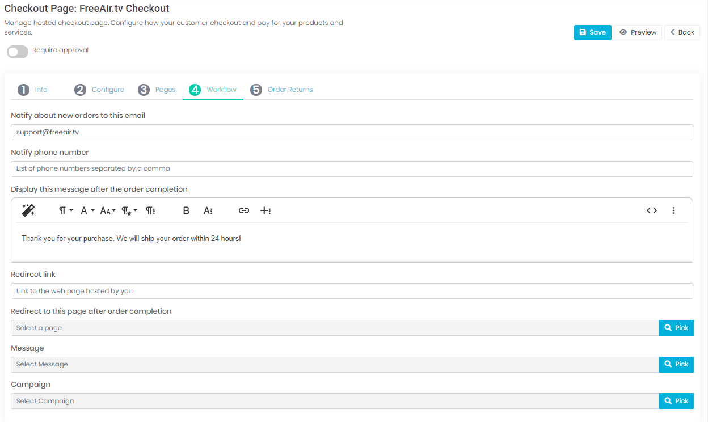Click the magic wand icon in editor toolbar
This screenshot has height=422, width=708.
coord(28,210)
